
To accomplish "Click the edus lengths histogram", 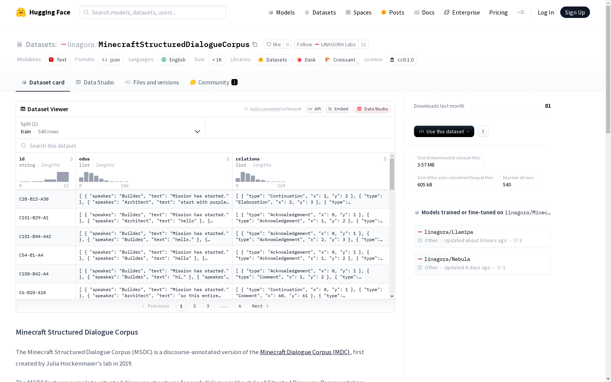I will (x=104, y=176).
